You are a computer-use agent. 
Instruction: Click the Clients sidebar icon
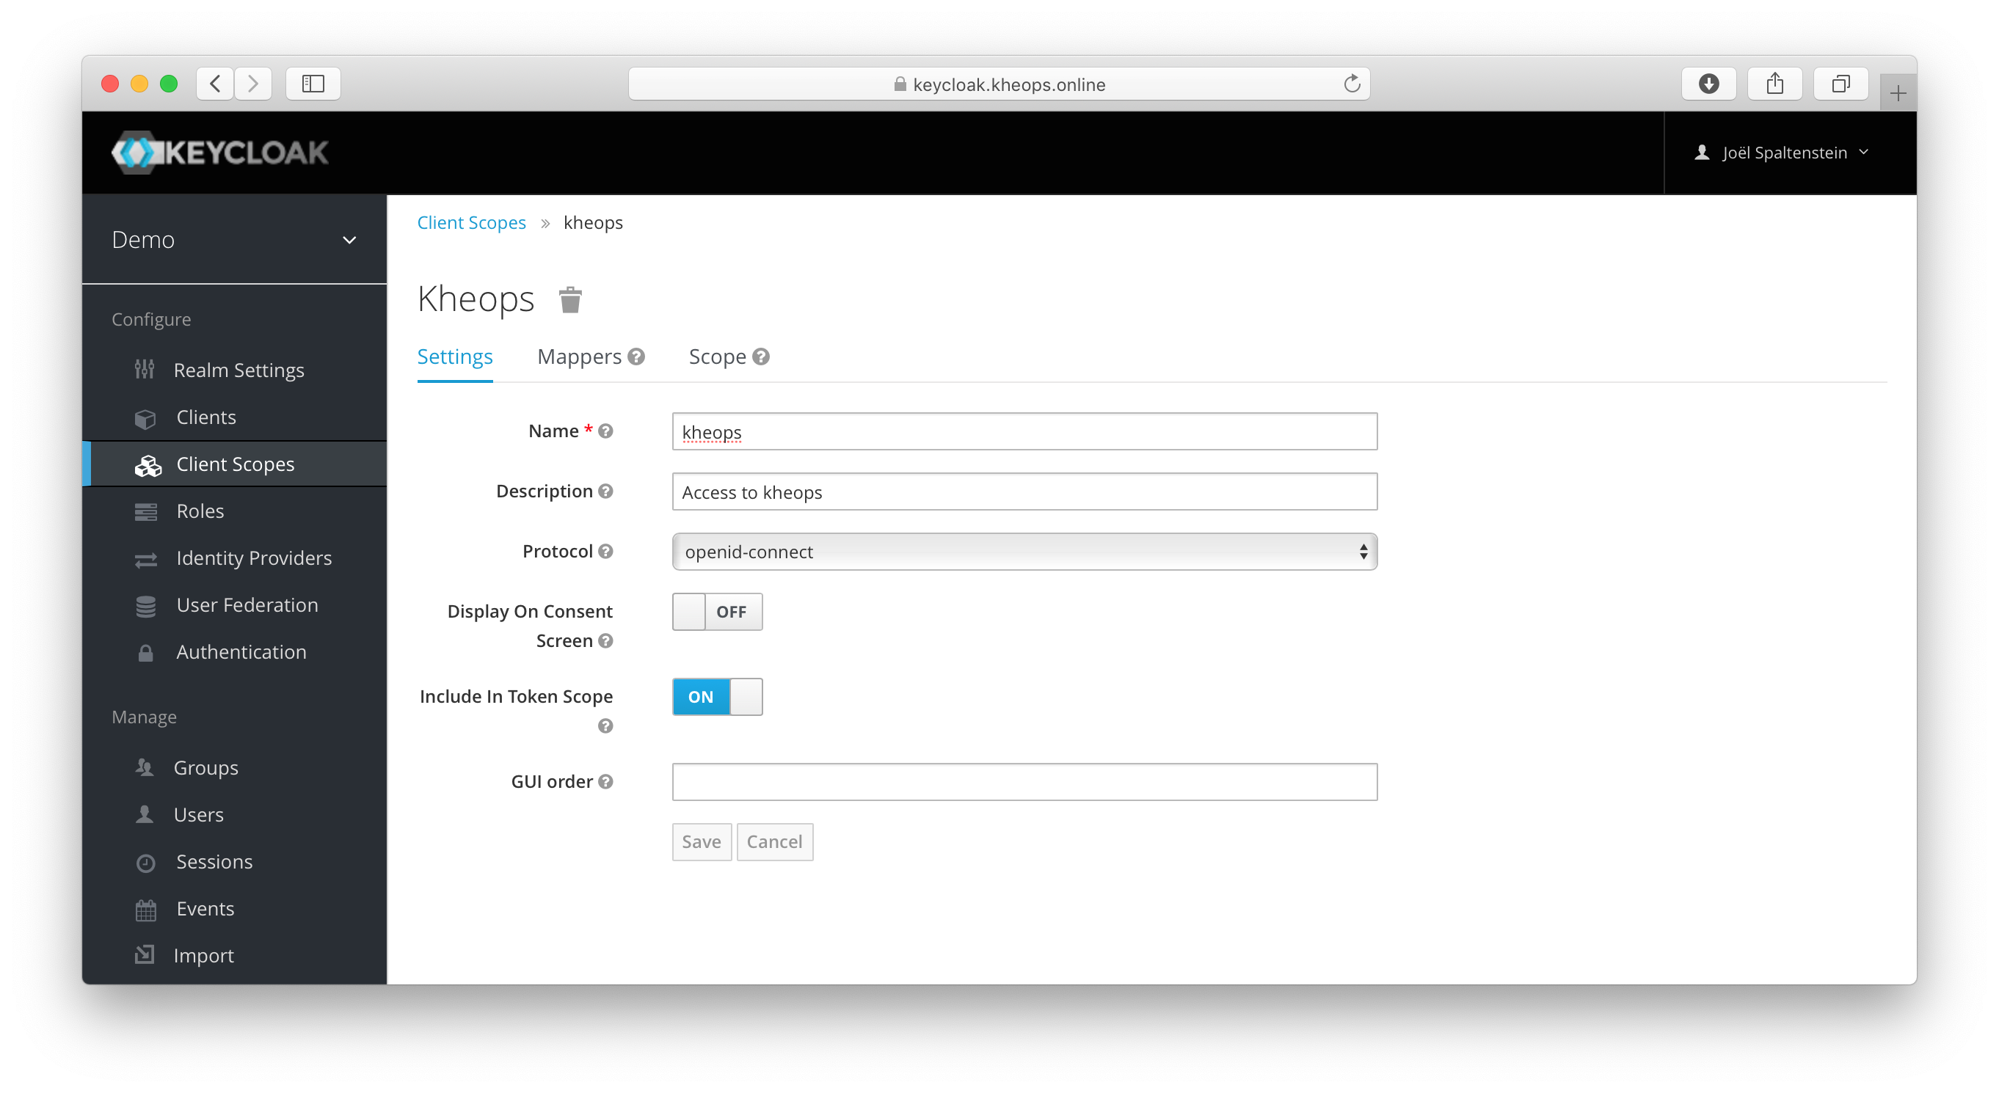coord(148,416)
